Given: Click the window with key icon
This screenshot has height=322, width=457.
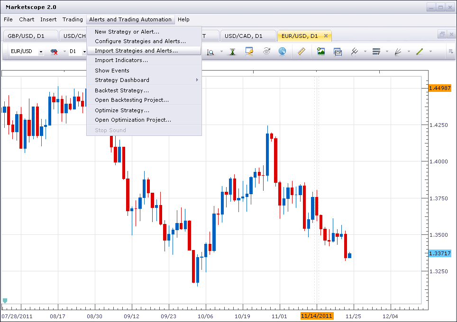Looking at the screenshot, I should (x=249, y=52).
